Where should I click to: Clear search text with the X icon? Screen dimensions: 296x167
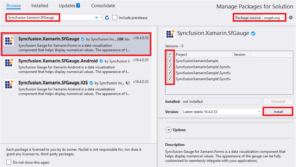[96, 18]
